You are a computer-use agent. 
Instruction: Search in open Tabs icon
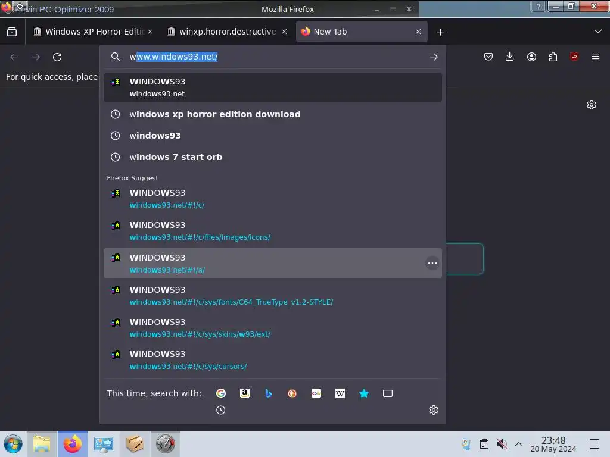click(387, 393)
